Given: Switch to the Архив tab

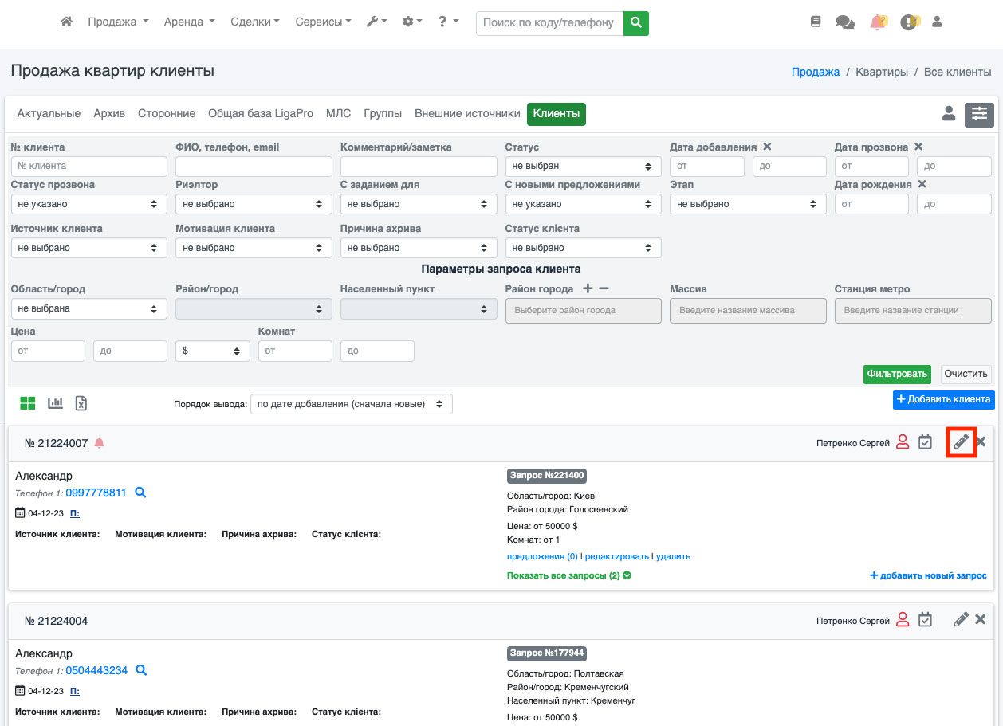Looking at the screenshot, I should point(109,114).
